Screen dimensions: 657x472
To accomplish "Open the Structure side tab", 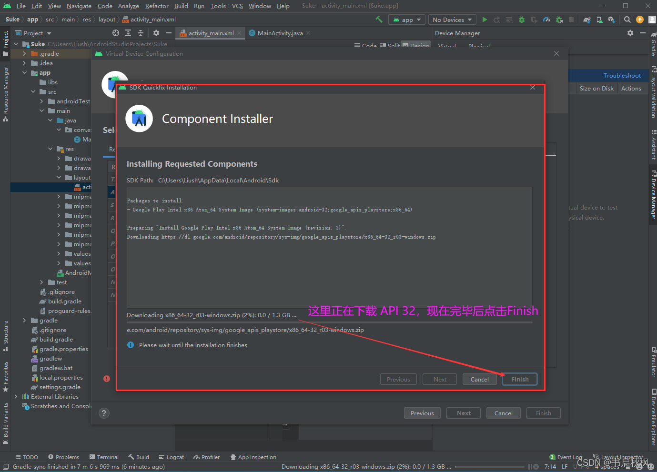I will [x=6, y=336].
